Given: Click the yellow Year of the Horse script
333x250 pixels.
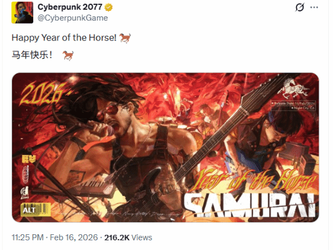Looking at the screenshot, I should click(x=252, y=180).
